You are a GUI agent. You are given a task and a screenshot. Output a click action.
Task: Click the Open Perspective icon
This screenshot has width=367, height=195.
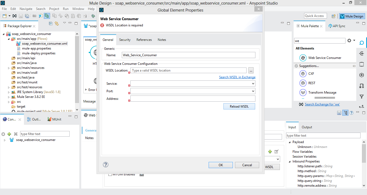click(334, 16)
